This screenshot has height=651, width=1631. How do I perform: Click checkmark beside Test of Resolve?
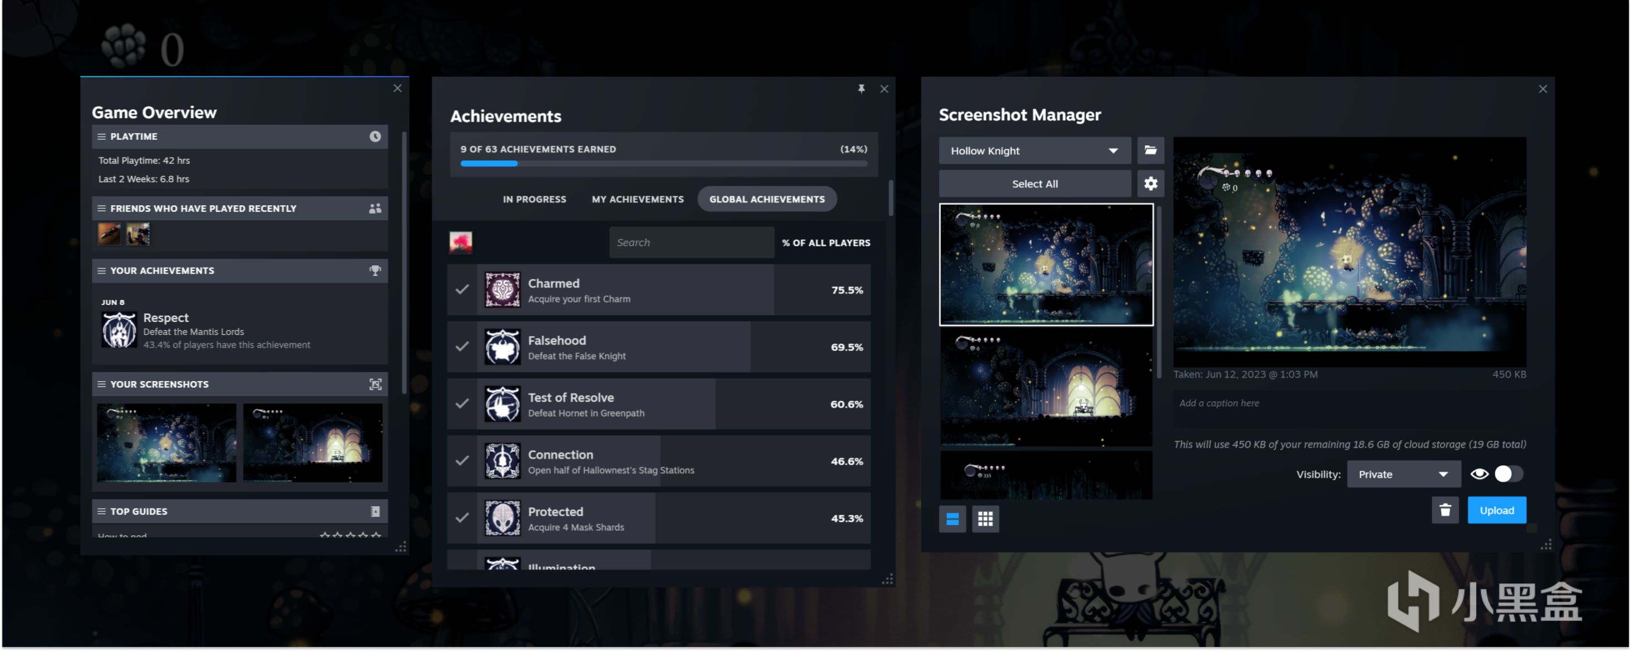(x=462, y=403)
